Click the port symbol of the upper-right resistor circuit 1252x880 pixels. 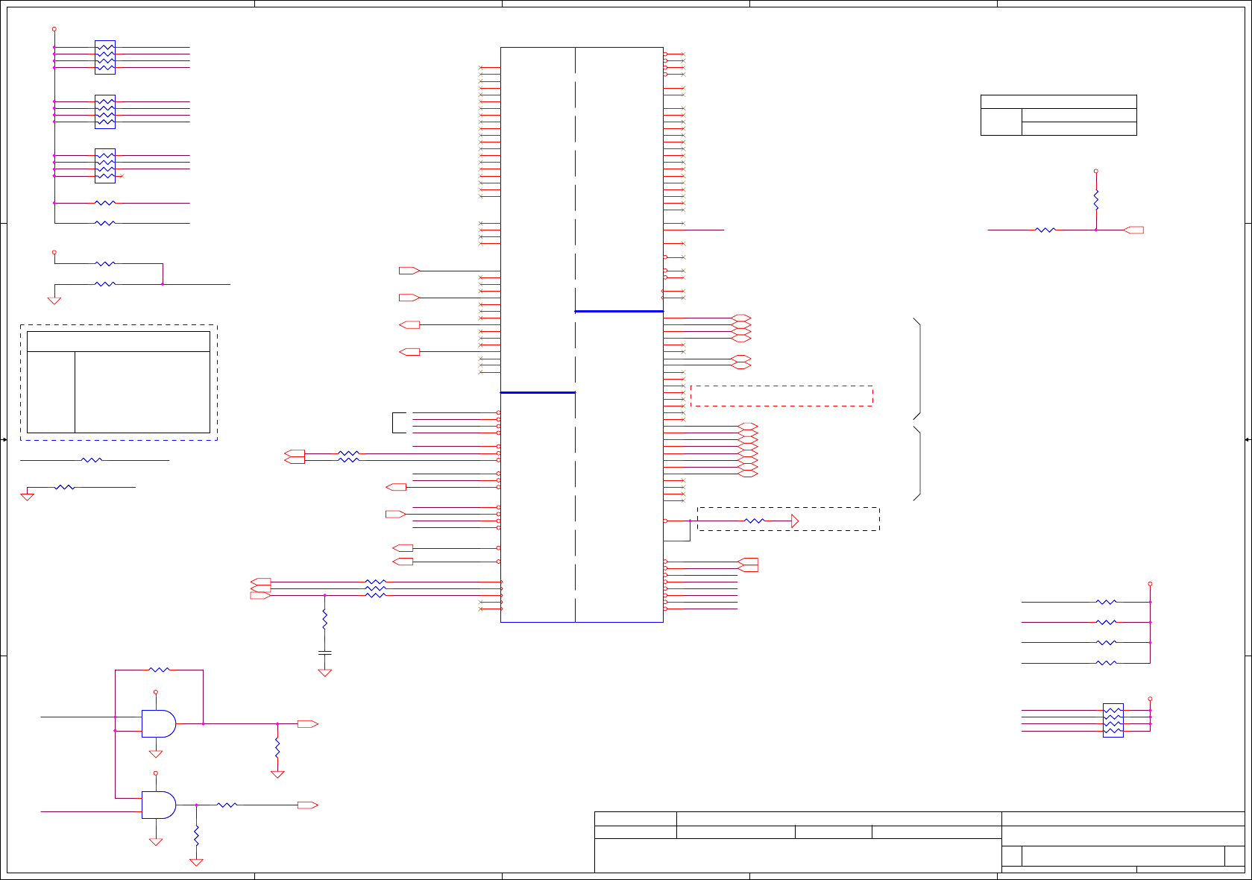[x=1133, y=230]
